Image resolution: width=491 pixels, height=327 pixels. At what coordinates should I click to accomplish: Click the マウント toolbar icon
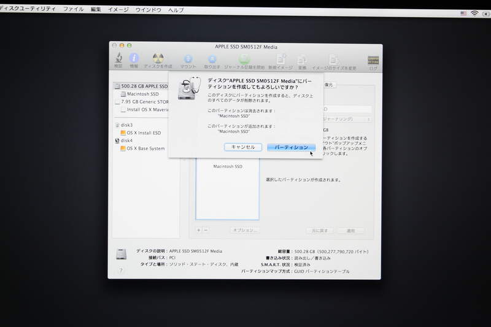coord(188,60)
